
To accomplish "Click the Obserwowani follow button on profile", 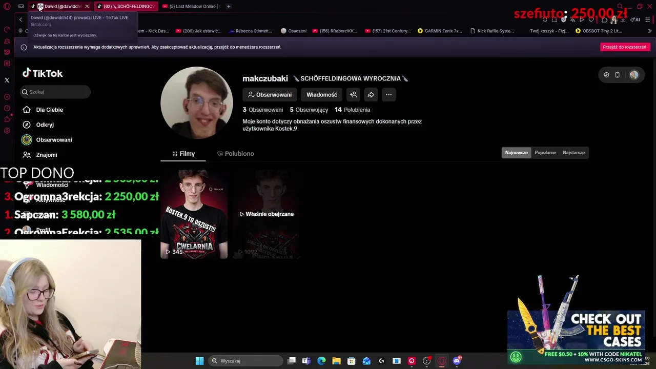I will (x=270, y=94).
